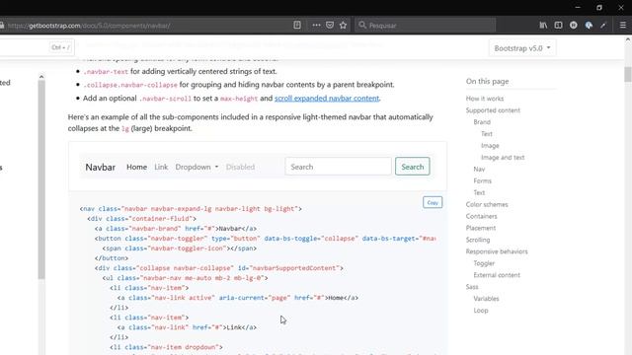Open Bootstrap v5.0 version dropdown

tap(522, 48)
